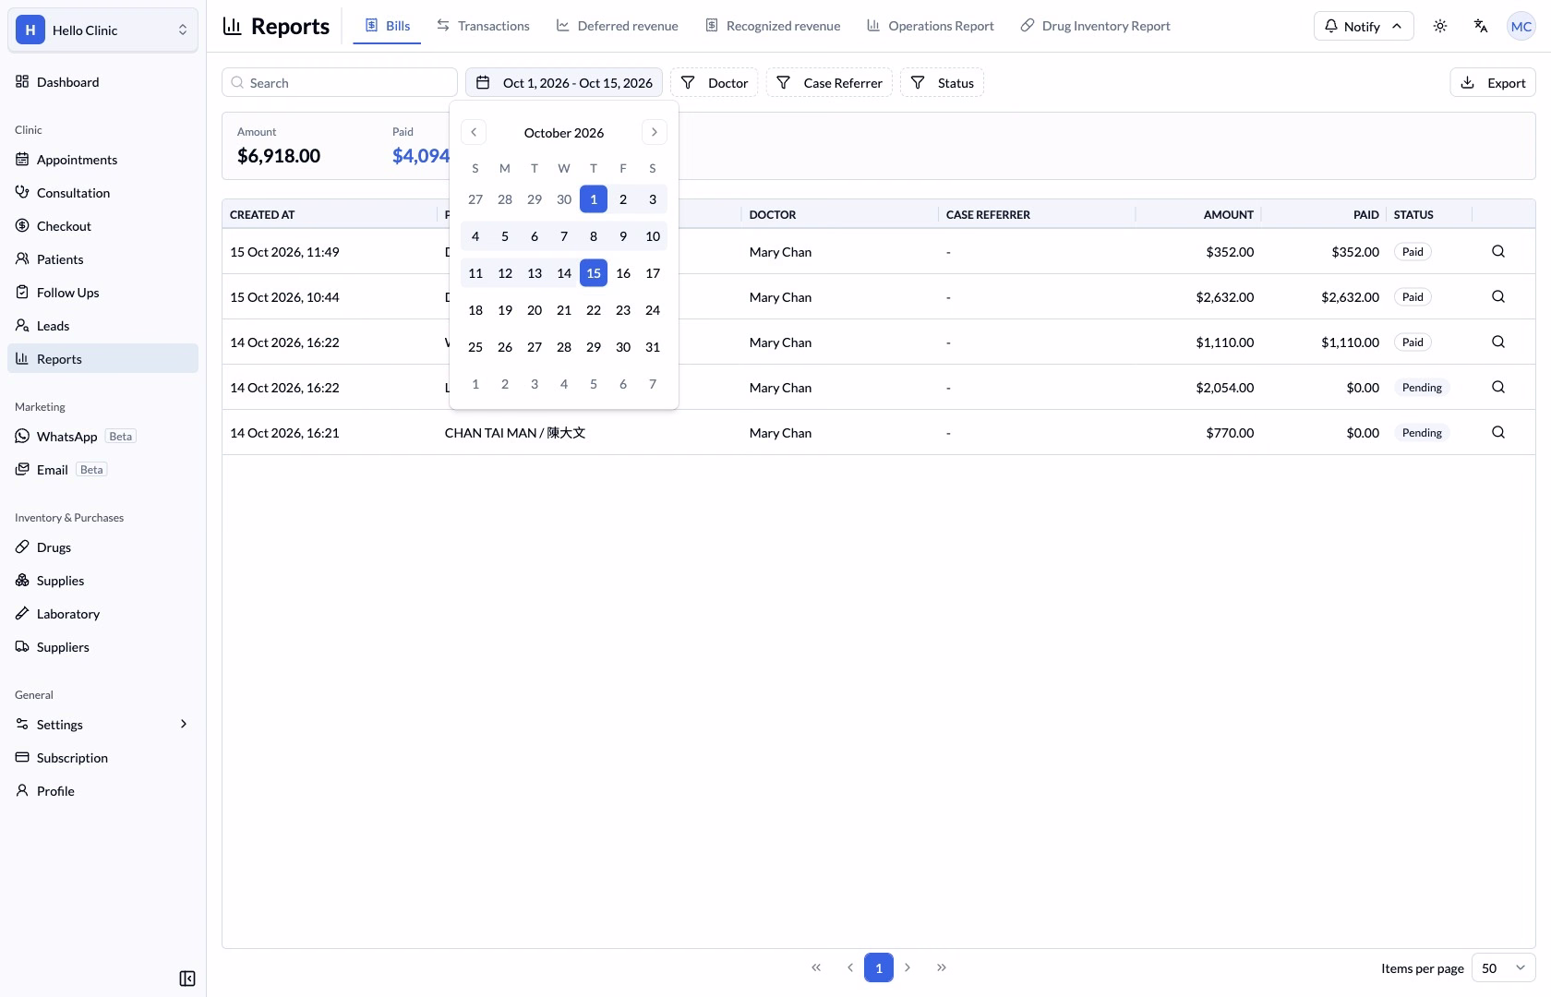Go to next results page arrow
1551x997 pixels.
pos(908,967)
